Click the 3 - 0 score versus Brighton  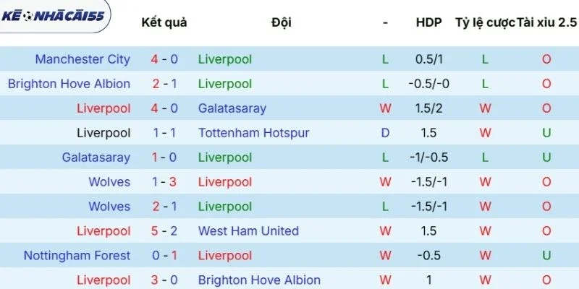tap(164, 280)
